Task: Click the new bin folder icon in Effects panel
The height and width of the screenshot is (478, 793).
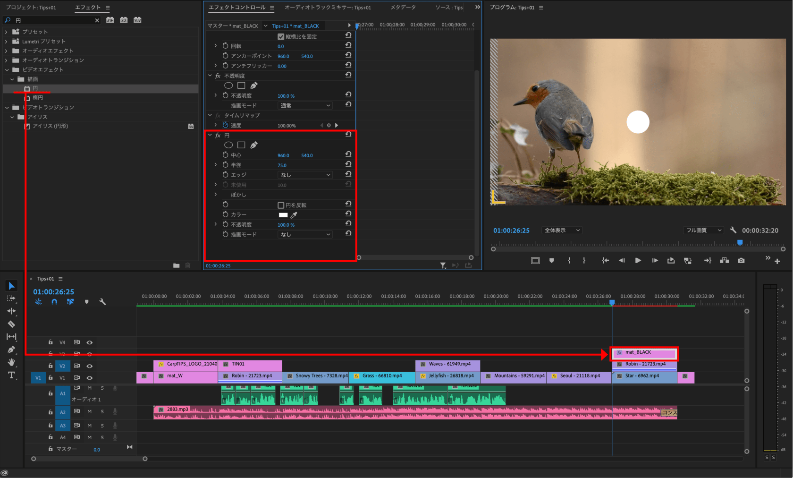Action: point(176,265)
